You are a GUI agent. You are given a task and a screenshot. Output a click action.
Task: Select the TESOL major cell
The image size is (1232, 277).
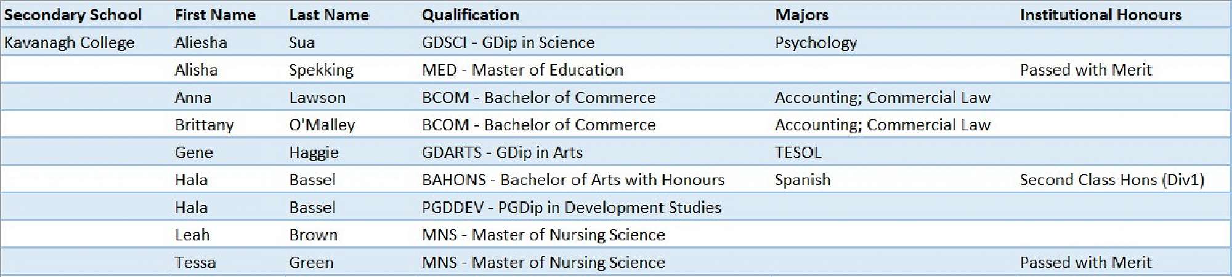(798, 152)
